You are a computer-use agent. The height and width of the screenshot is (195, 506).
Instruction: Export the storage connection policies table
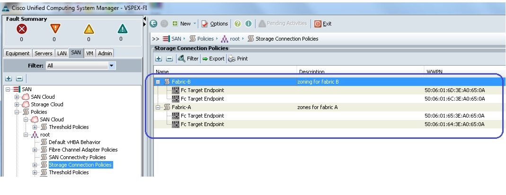point(213,59)
